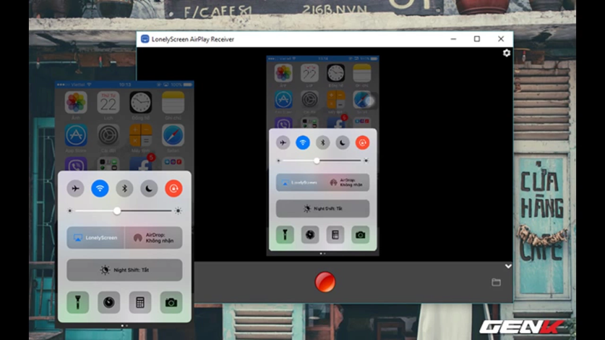Viewport: 605px width, 340px height.
Task: Toggle Wi-Fi in mirrored LonelyScreen phone
Action: click(303, 143)
